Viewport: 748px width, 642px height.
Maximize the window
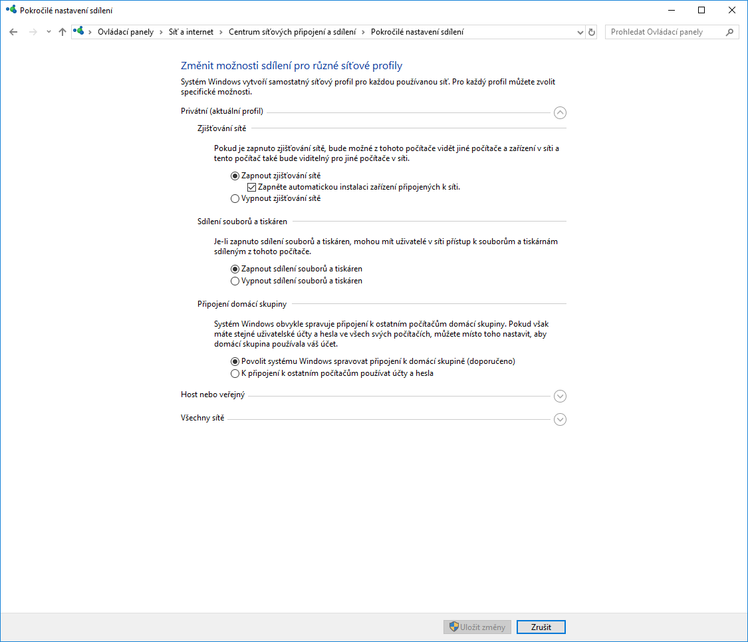701,10
